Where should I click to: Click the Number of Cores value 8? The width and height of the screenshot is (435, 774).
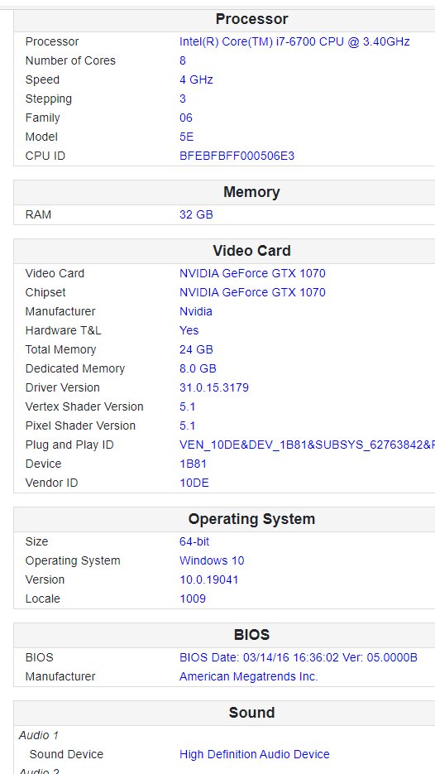pyautogui.click(x=183, y=60)
